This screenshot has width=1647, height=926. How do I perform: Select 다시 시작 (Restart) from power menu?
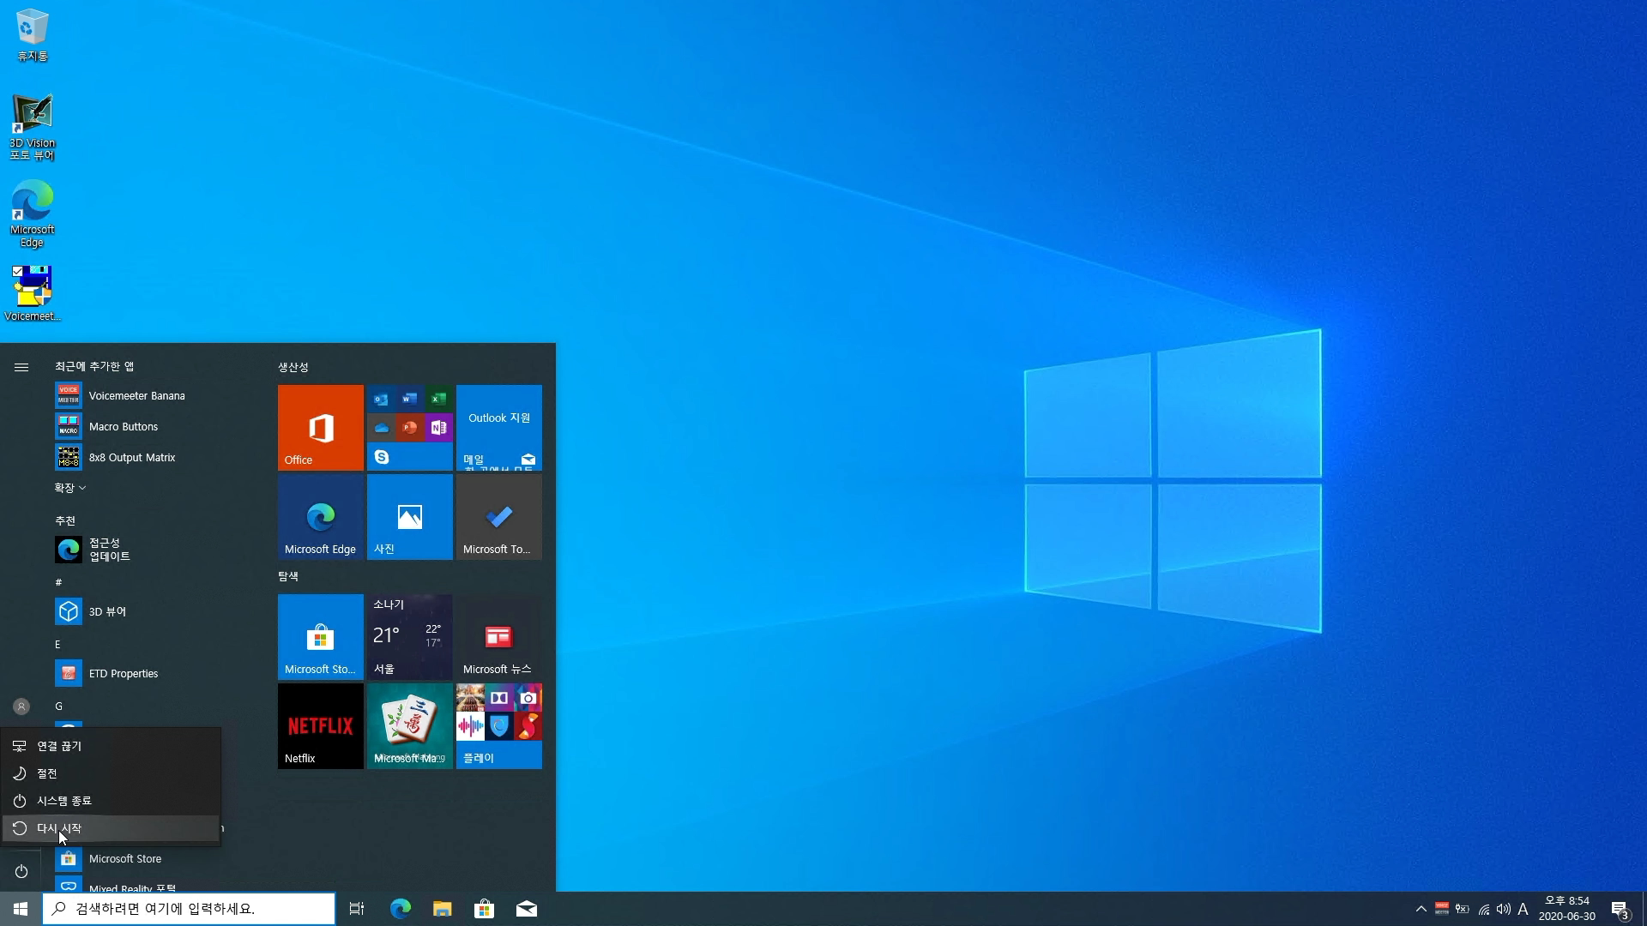(59, 828)
